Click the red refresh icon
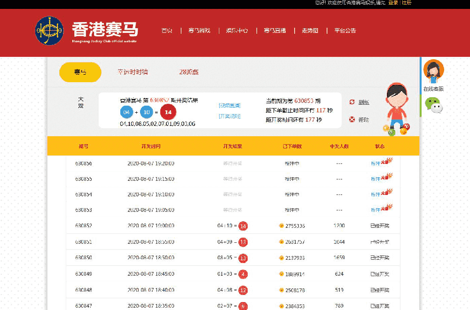470x310 pixels. click(x=352, y=102)
